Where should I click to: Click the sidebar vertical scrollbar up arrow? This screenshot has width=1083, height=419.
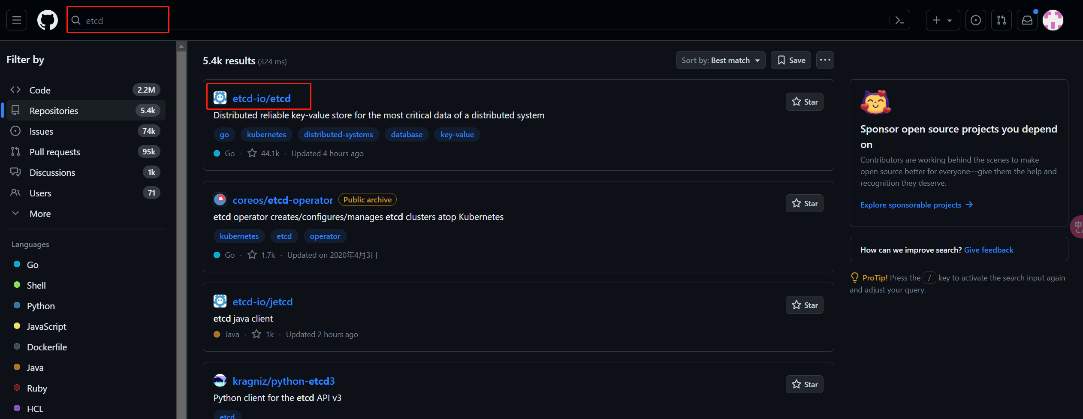coord(181,46)
